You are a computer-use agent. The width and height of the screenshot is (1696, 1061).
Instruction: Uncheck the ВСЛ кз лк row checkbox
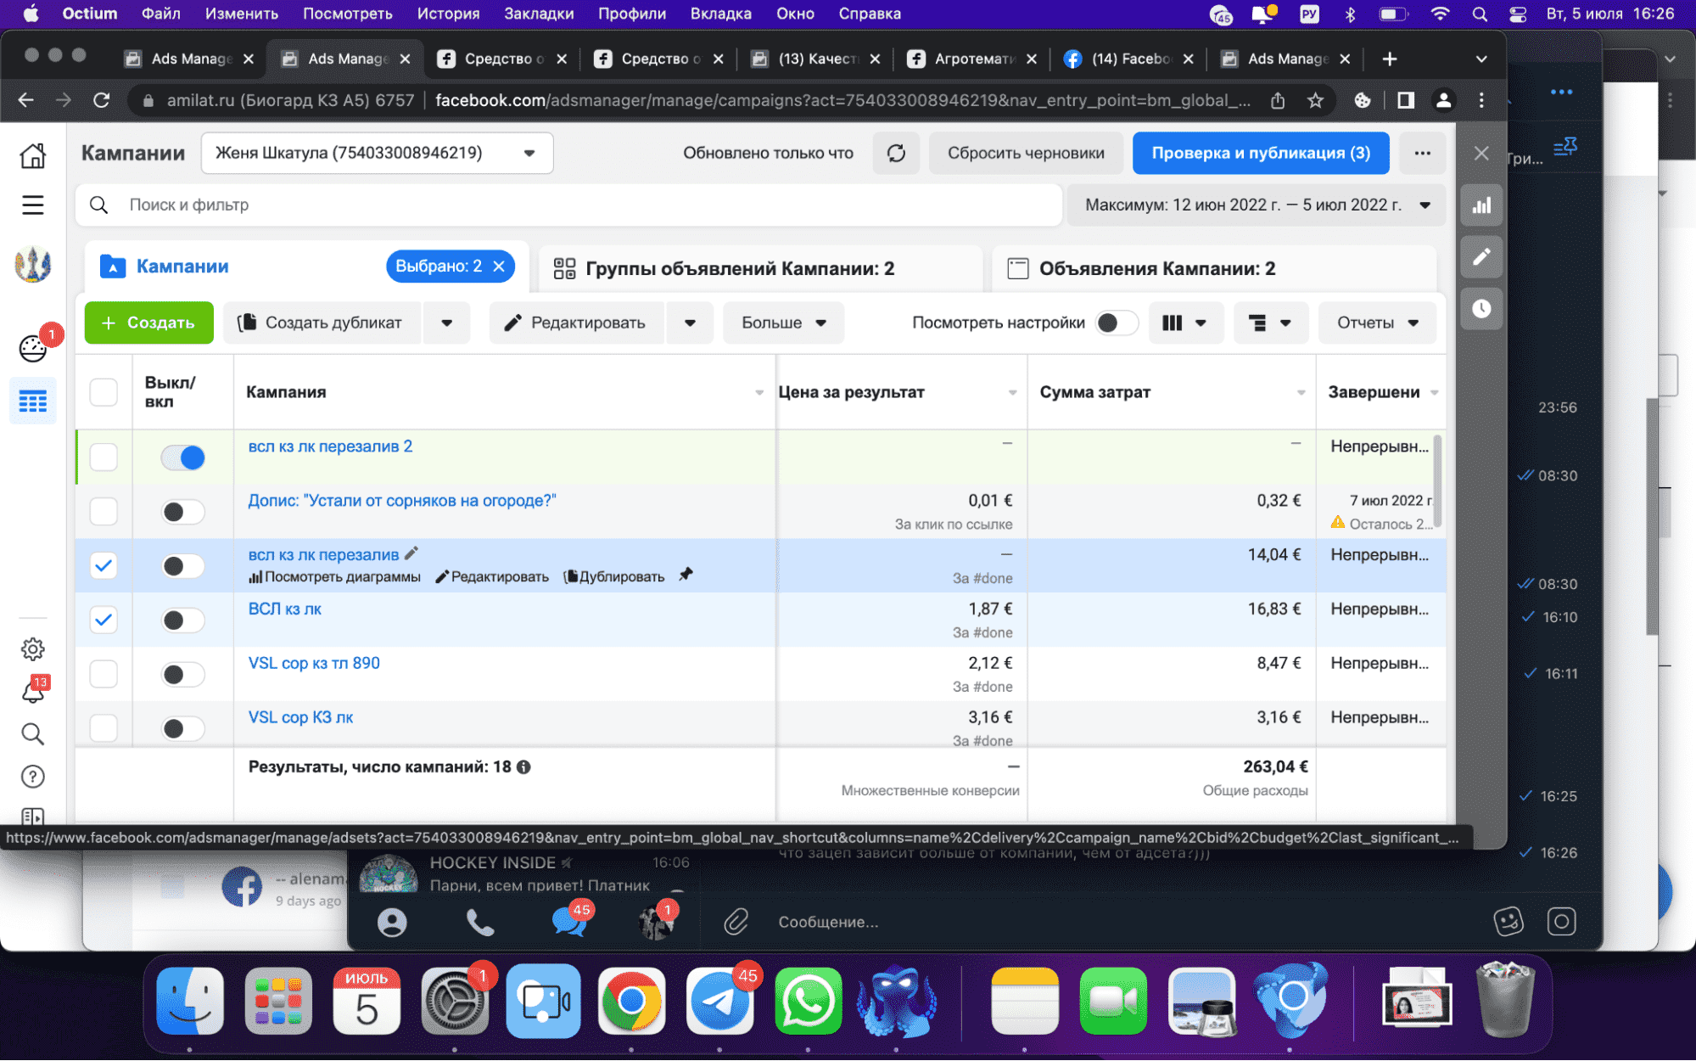(x=104, y=620)
